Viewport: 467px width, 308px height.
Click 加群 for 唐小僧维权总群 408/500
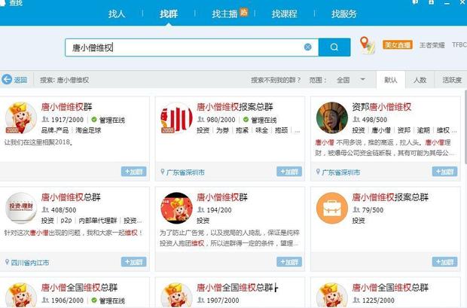[134, 262]
